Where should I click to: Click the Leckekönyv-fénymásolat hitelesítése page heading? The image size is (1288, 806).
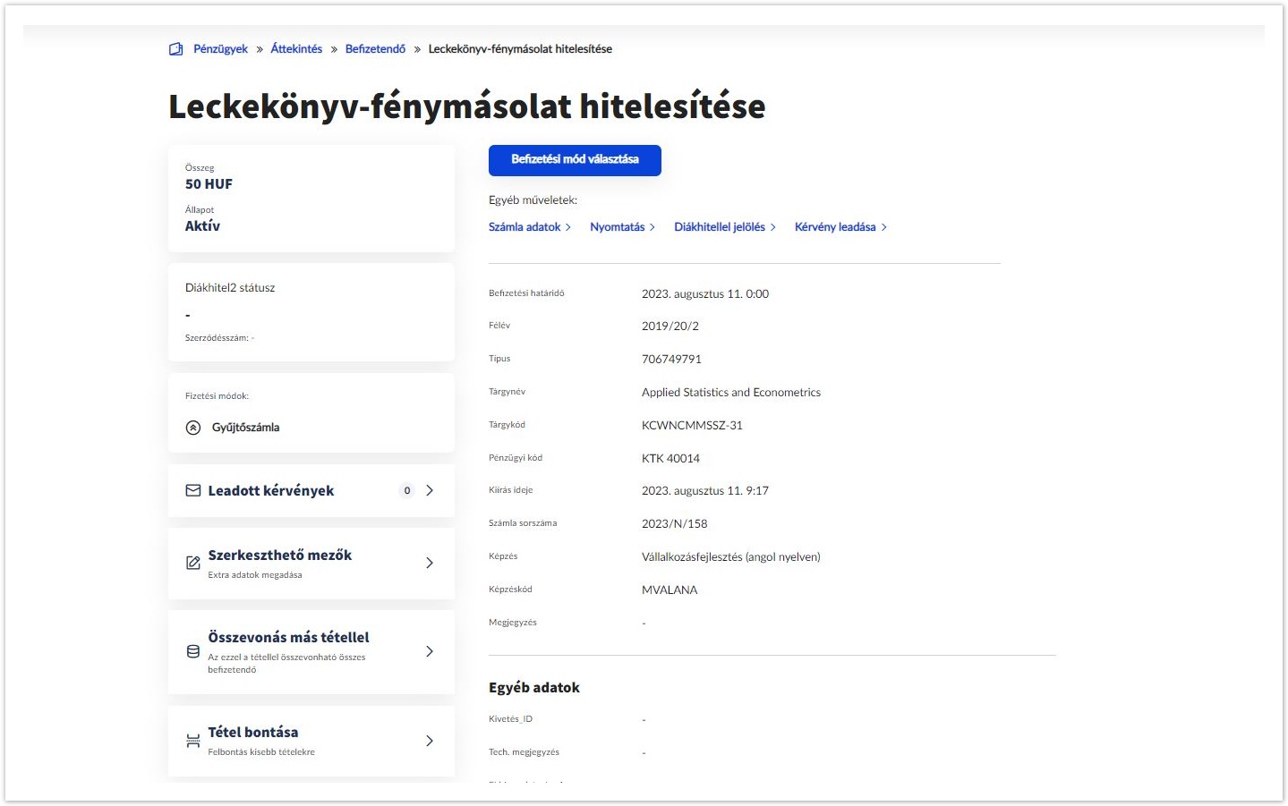(467, 106)
